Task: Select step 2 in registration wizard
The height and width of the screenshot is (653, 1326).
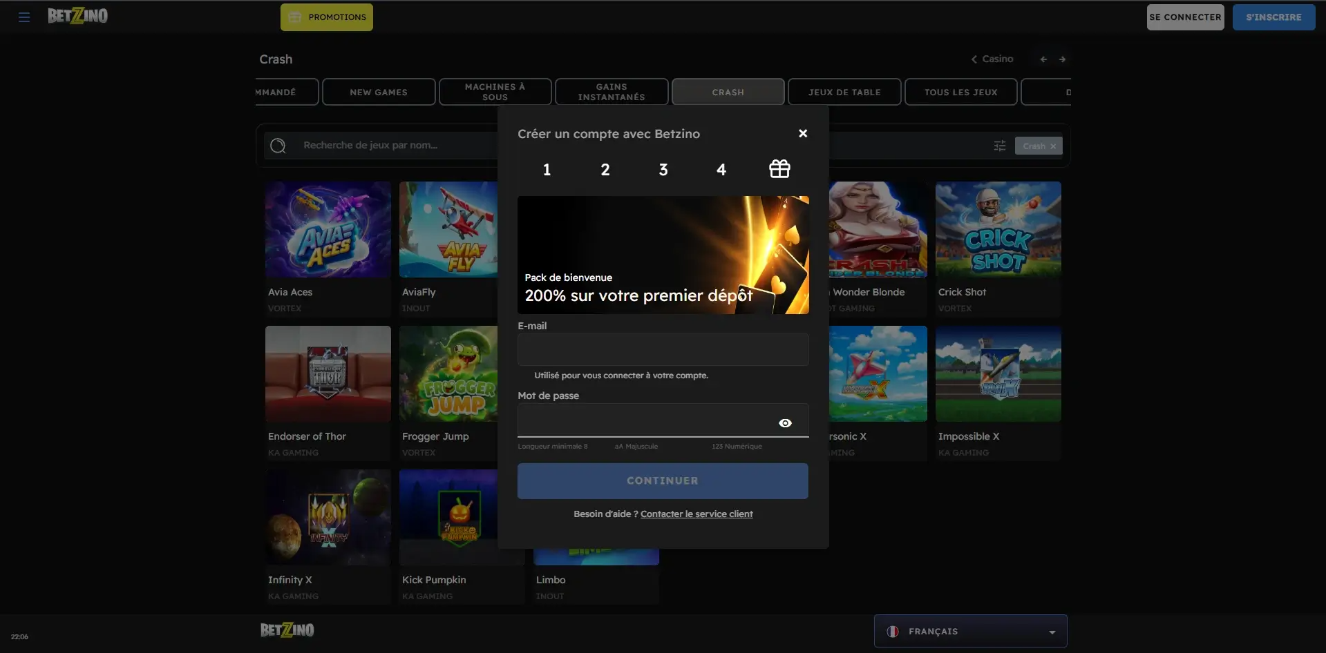Action: [x=605, y=170]
